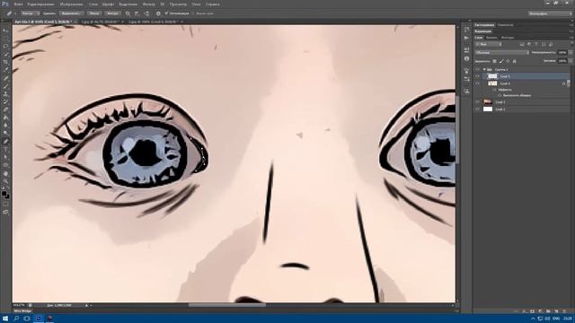Click the Фигура button
This screenshot has width=575, height=323.
(x=112, y=13)
